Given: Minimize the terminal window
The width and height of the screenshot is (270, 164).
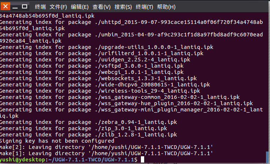Looking at the screenshot, I should click(15, 7).
